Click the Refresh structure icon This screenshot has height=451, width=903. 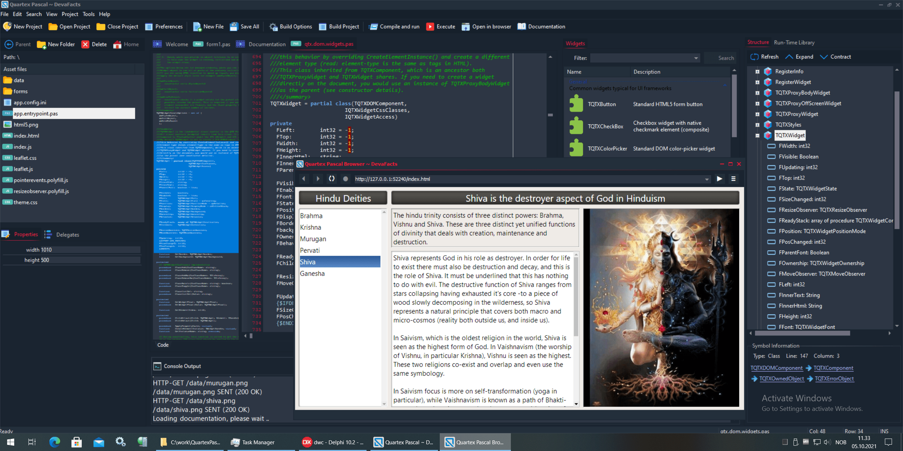point(754,57)
